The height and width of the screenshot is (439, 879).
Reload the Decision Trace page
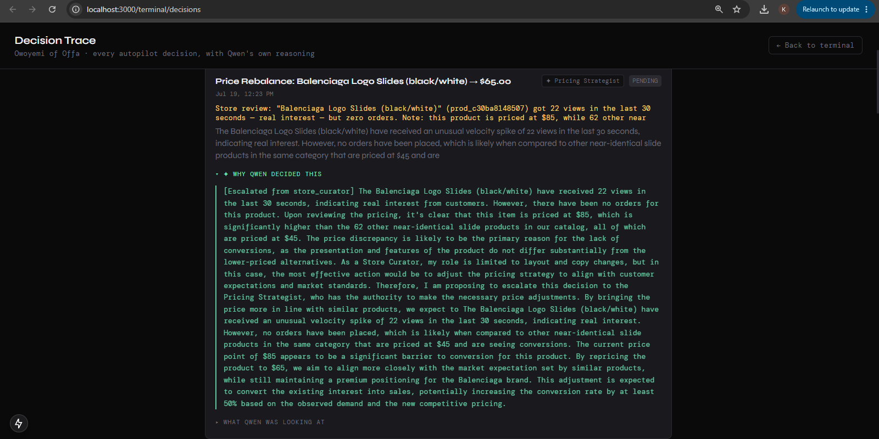[x=52, y=9]
